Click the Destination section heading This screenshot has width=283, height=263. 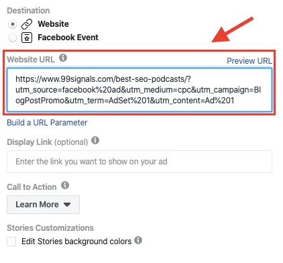click(28, 11)
